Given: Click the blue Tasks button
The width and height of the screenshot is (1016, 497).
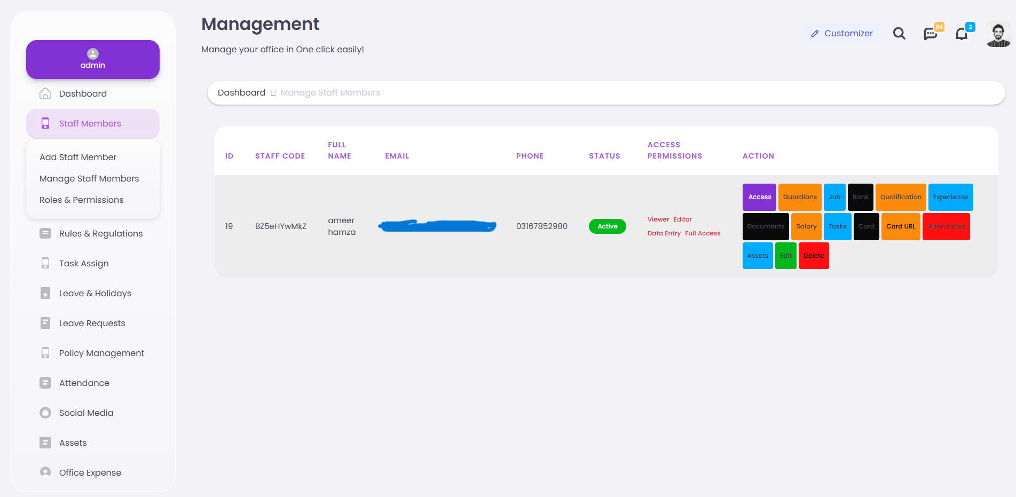Looking at the screenshot, I should 837,226.
